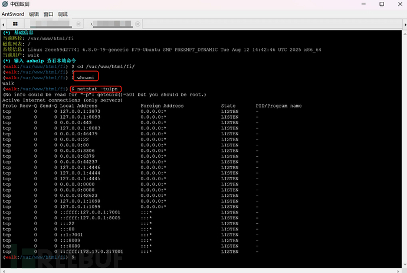407x273 pixels.
Task: Click the '::ffff:127.0.0.1:7001' address
Action: click(90, 212)
